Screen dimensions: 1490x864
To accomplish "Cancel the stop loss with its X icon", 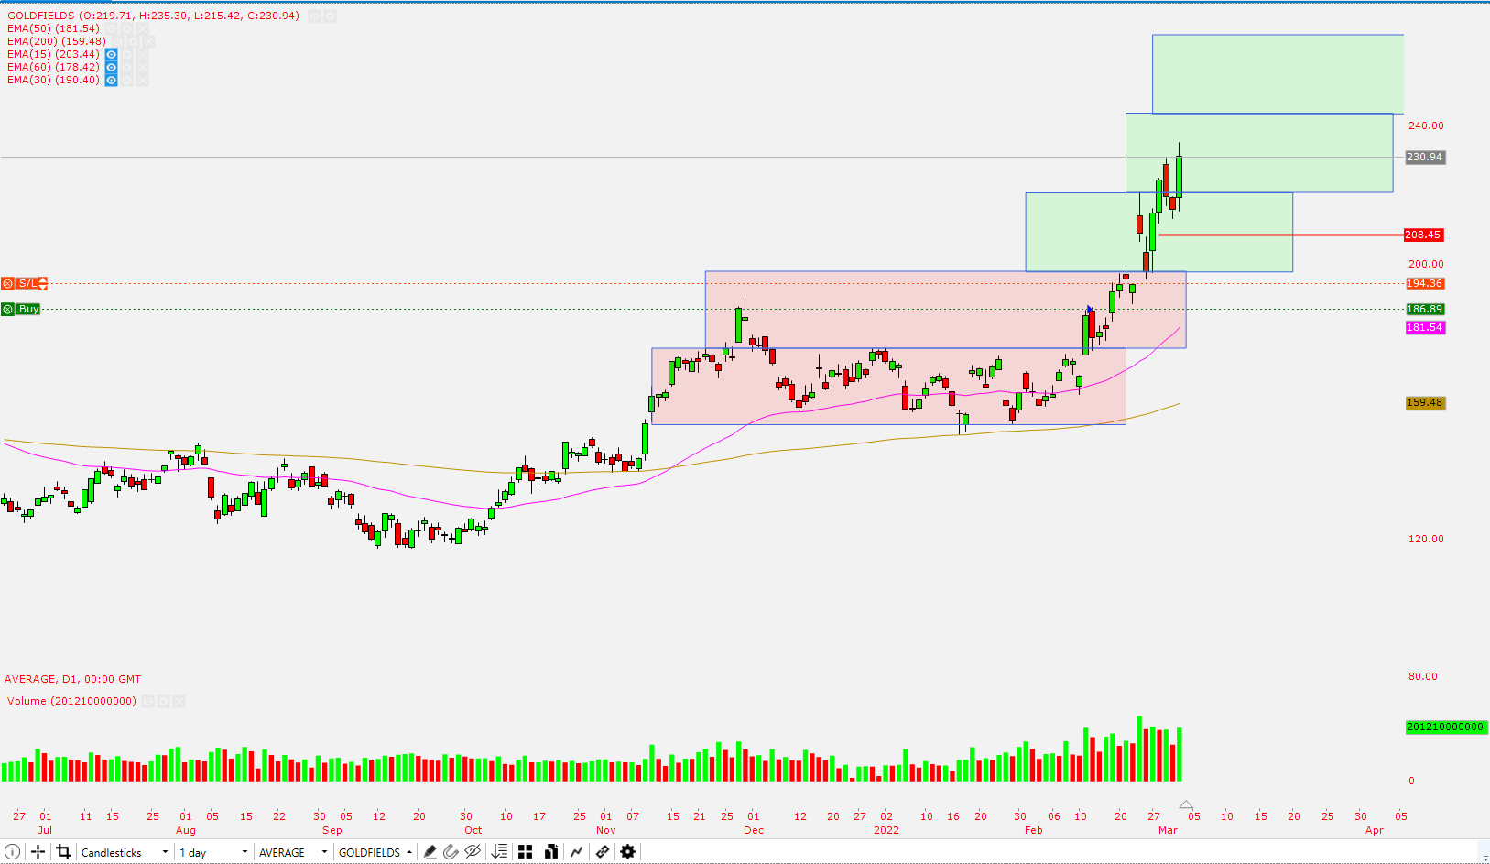I will (x=8, y=284).
